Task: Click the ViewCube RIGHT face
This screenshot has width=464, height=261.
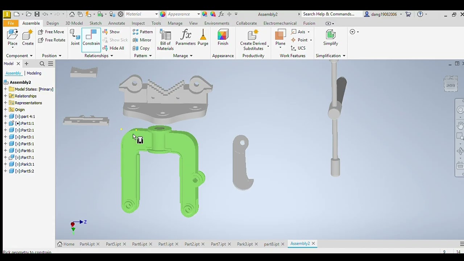Action: click(451, 85)
